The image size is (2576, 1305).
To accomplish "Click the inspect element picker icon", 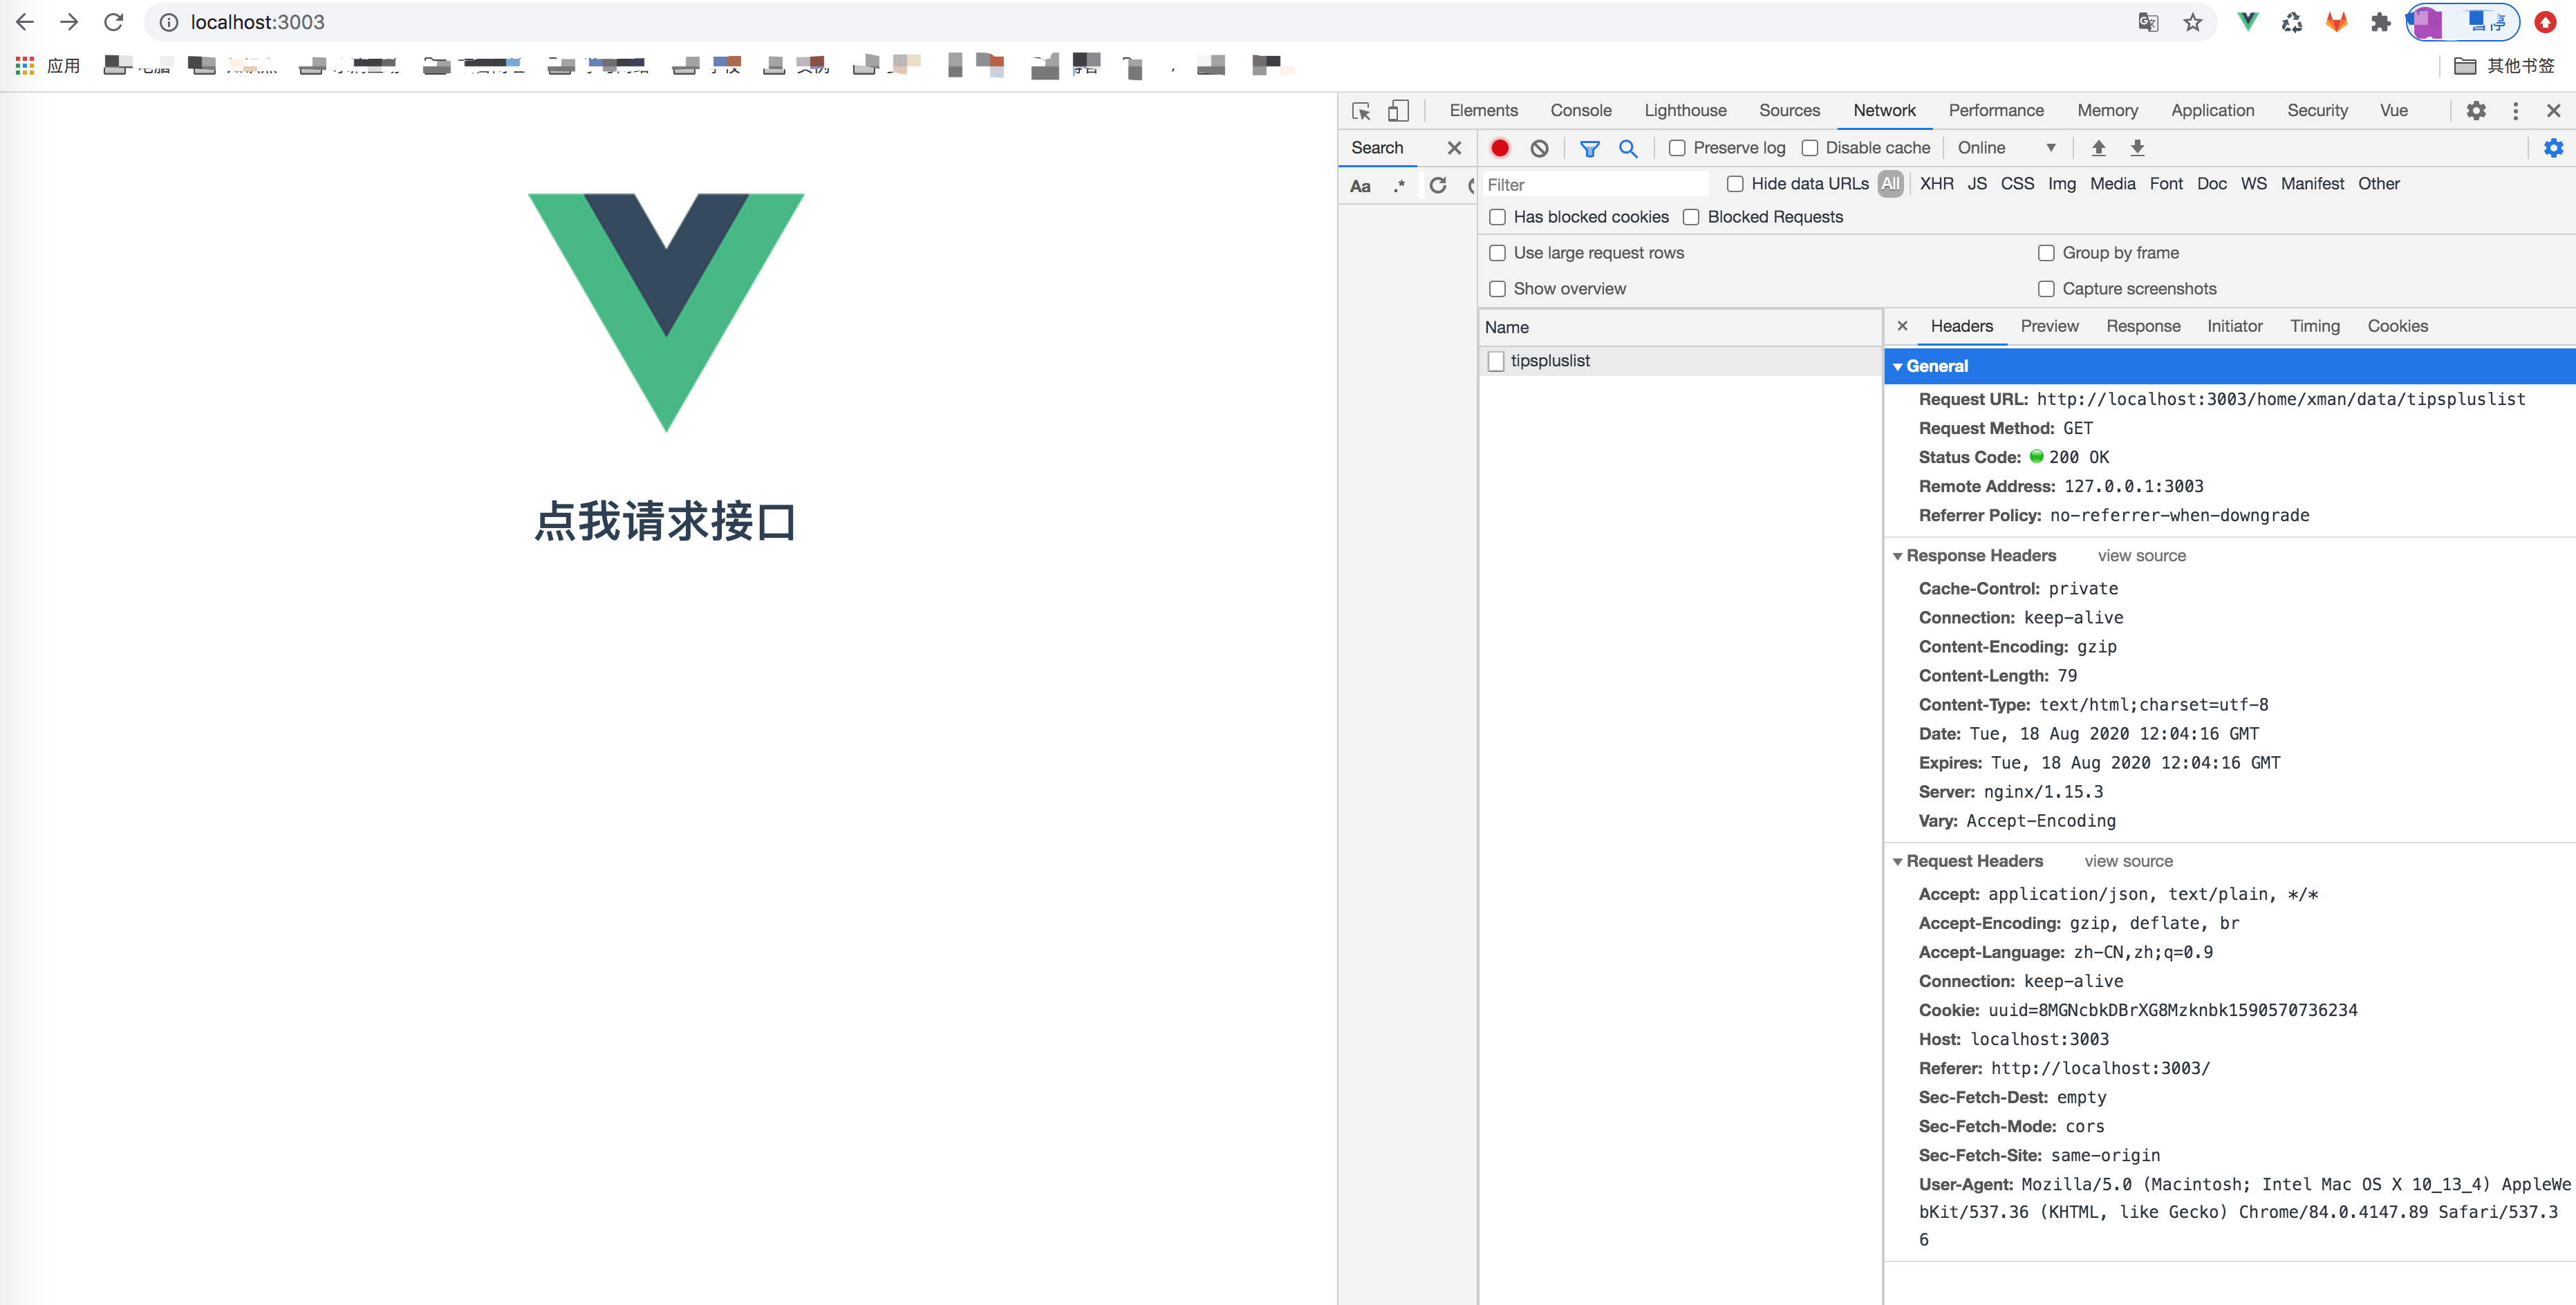I will [1361, 111].
